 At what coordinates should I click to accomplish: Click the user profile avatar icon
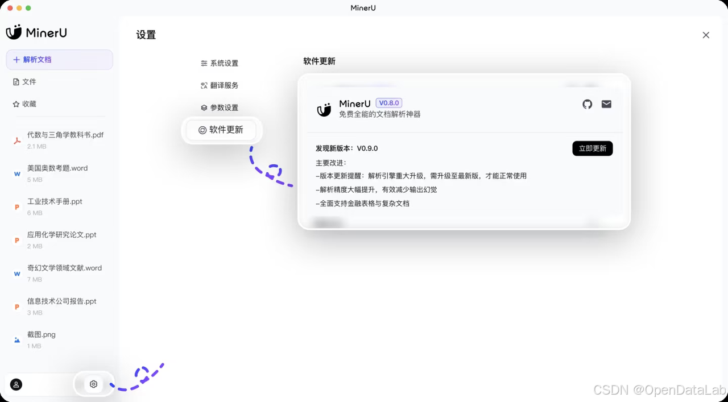coord(16,385)
